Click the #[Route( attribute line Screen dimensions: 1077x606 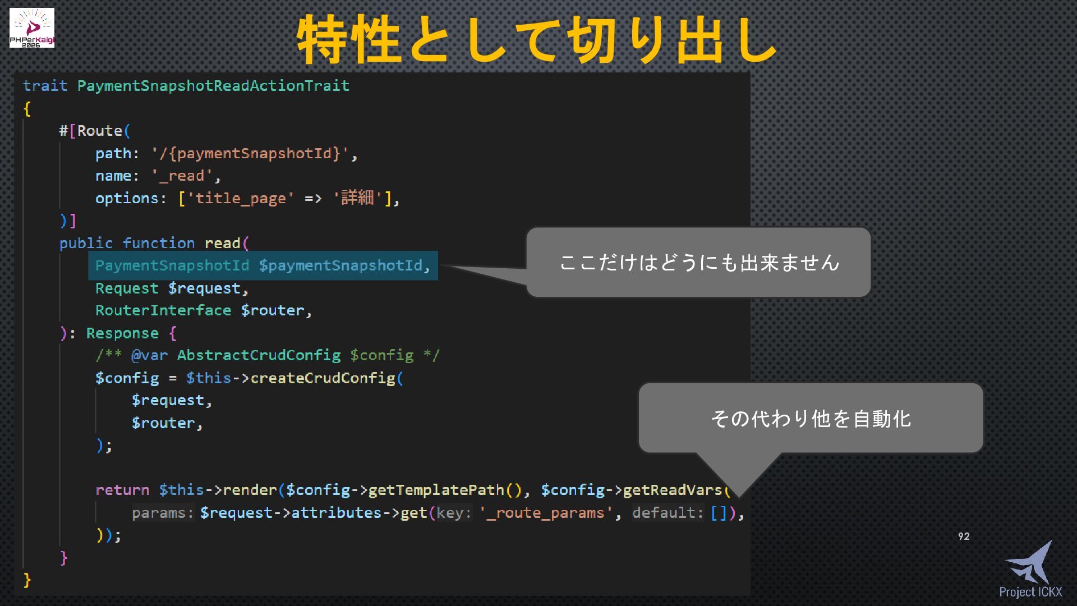(95, 131)
